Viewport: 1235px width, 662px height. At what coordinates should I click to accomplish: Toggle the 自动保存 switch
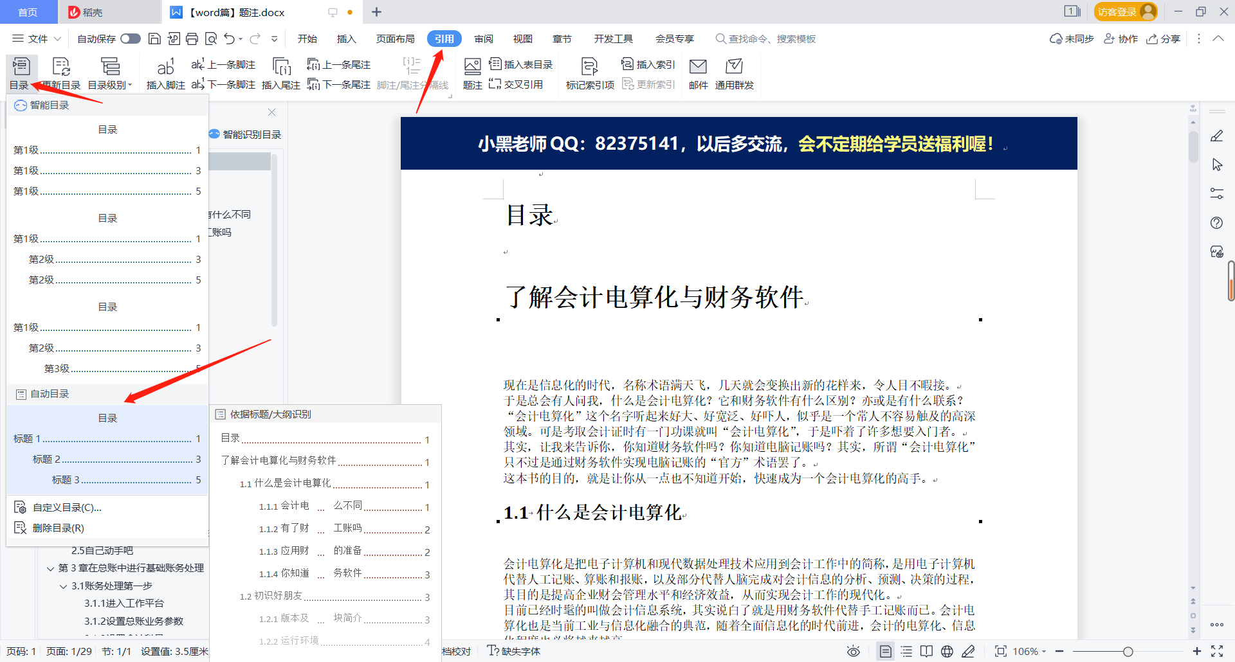click(x=130, y=39)
